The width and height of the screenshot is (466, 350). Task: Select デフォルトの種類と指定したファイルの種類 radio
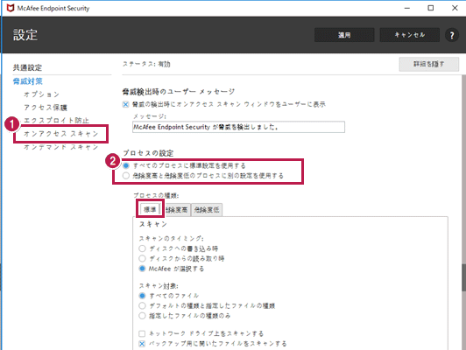pos(143,305)
